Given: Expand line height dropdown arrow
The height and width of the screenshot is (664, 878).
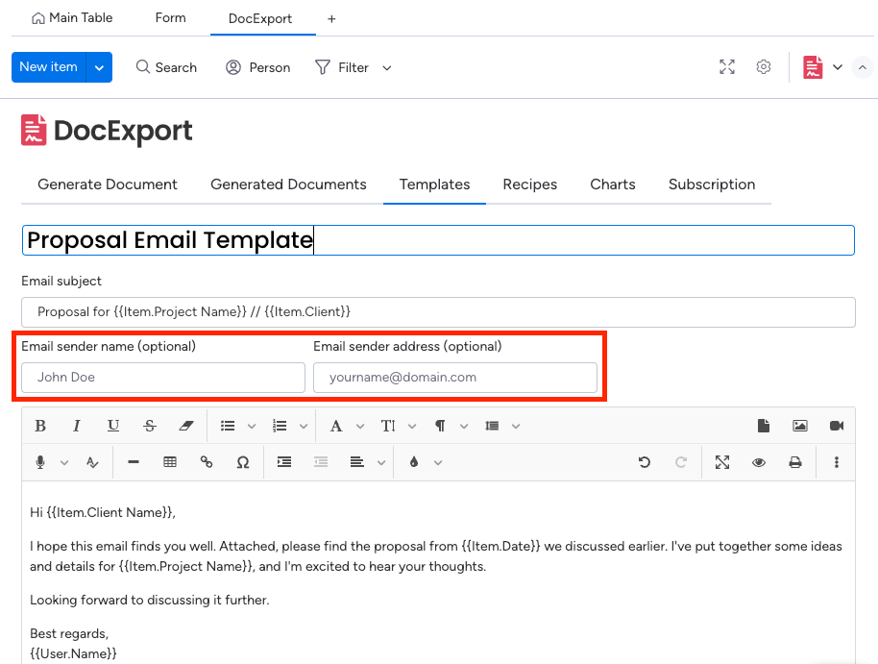Looking at the screenshot, I should (x=516, y=427).
